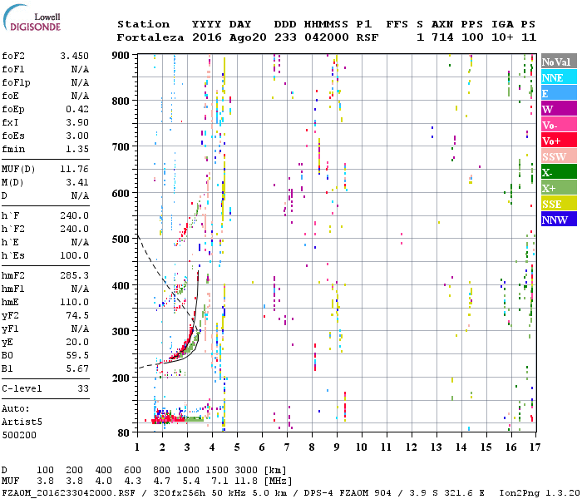Image resolution: width=582 pixels, height=499 pixels.
Task: Click the AXN value 714
Action: coord(442,37)
